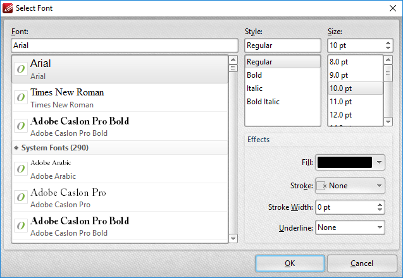Decrease the font Size spinner value
Screen dimensions: 403x278
[x=388, y=48]
